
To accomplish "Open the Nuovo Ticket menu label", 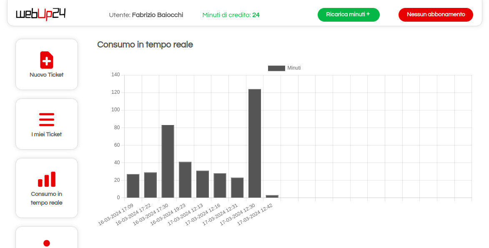I will [x=47, y=75].
